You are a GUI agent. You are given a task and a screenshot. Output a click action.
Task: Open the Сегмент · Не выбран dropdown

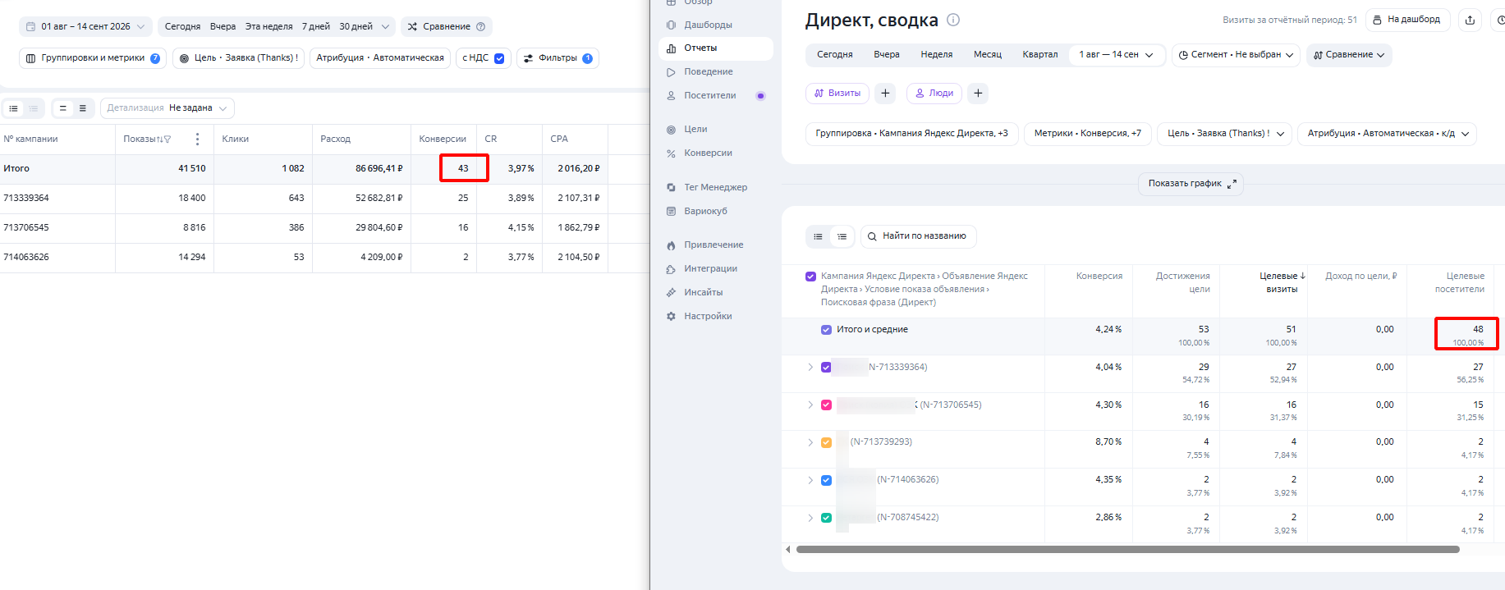tap(1236, 55)
